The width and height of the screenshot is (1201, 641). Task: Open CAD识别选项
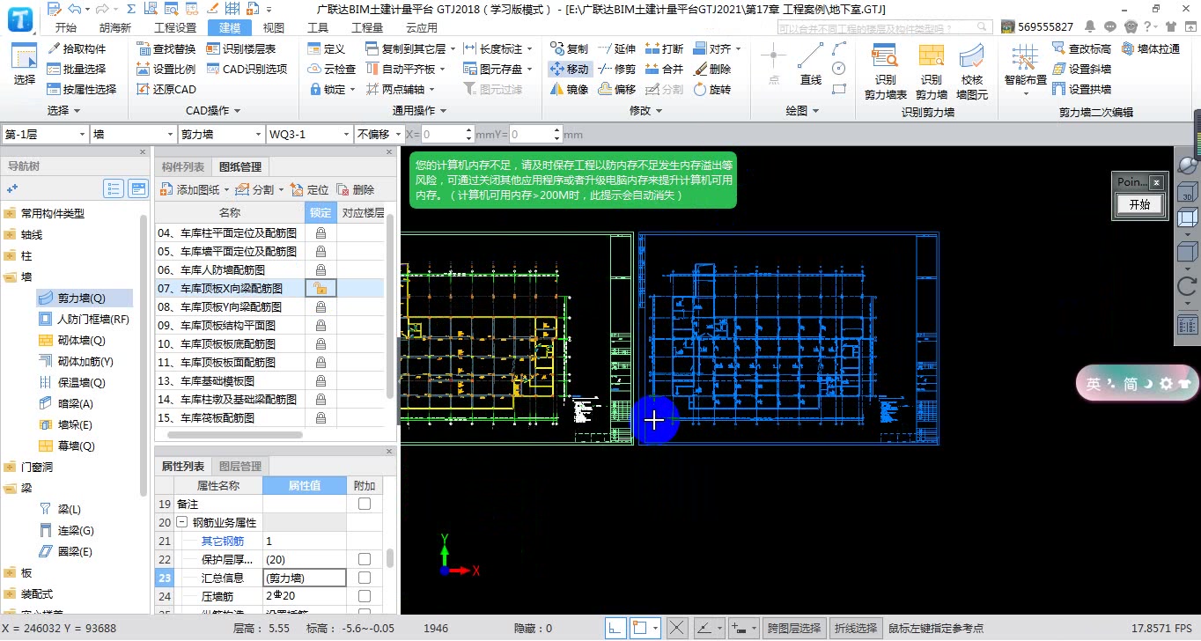pyautogui.click(x=247, y=69)
